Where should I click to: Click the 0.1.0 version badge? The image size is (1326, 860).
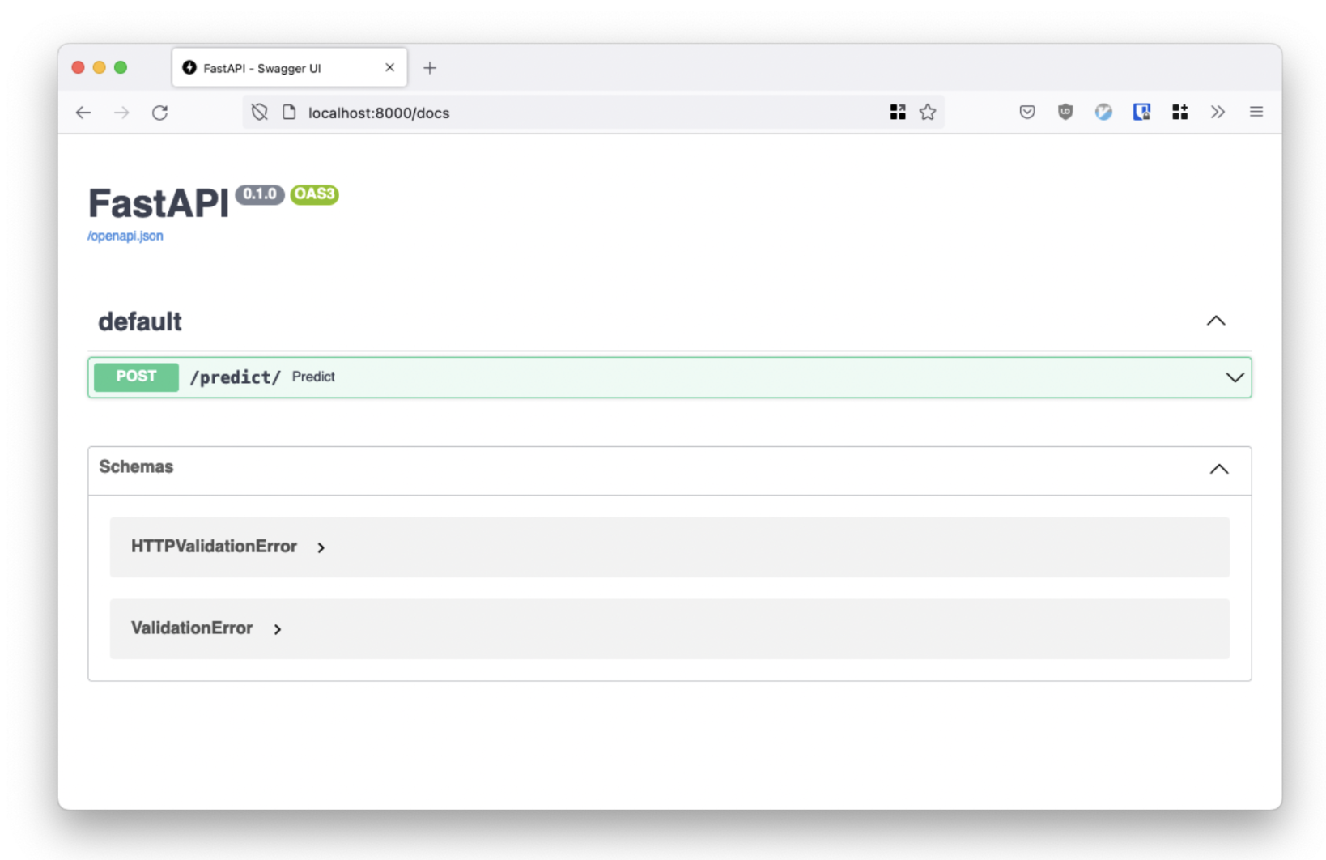260,194
